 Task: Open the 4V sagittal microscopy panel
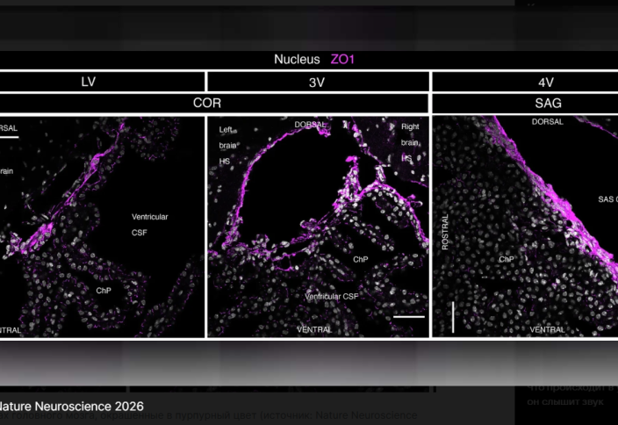[x=527, y=226]
